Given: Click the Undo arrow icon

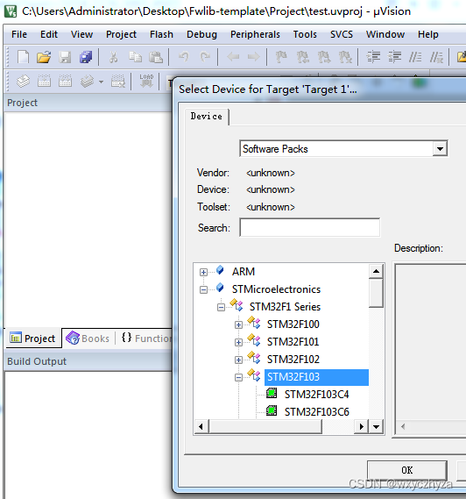Looking at the screenshot, I should tap(184, 57).
